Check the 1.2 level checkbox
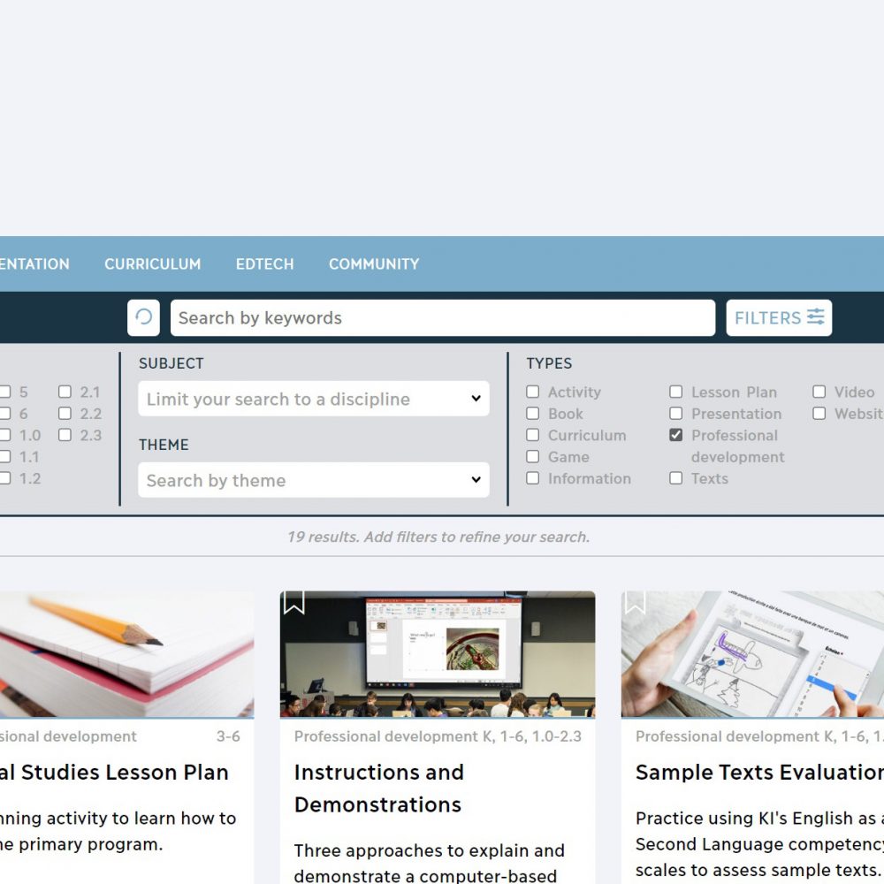Image resolution: width=884 pixels, height=884 pixels. 4,478
